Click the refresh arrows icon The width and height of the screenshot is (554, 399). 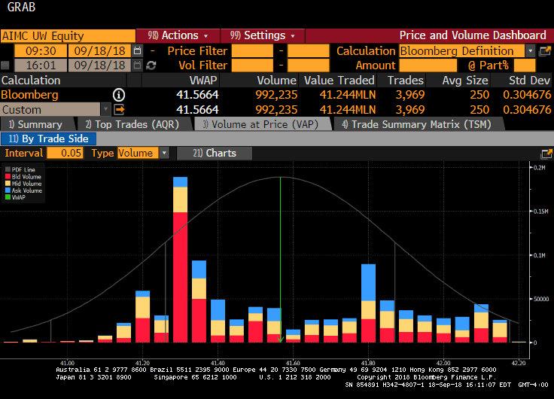(x=151, y=65)
